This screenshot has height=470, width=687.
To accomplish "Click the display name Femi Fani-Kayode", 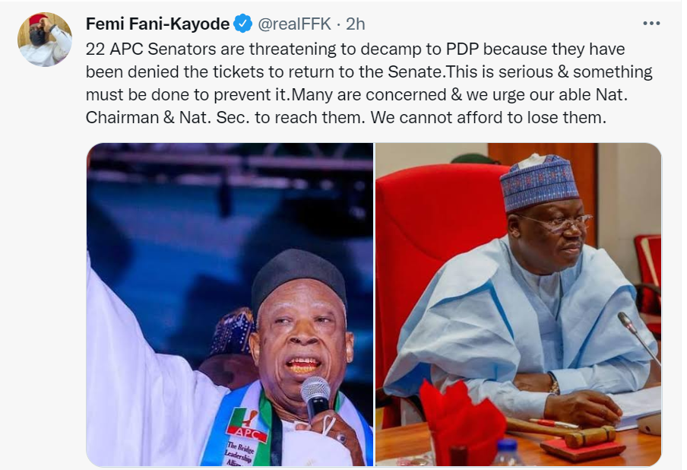I will click(x=158, y=23).
